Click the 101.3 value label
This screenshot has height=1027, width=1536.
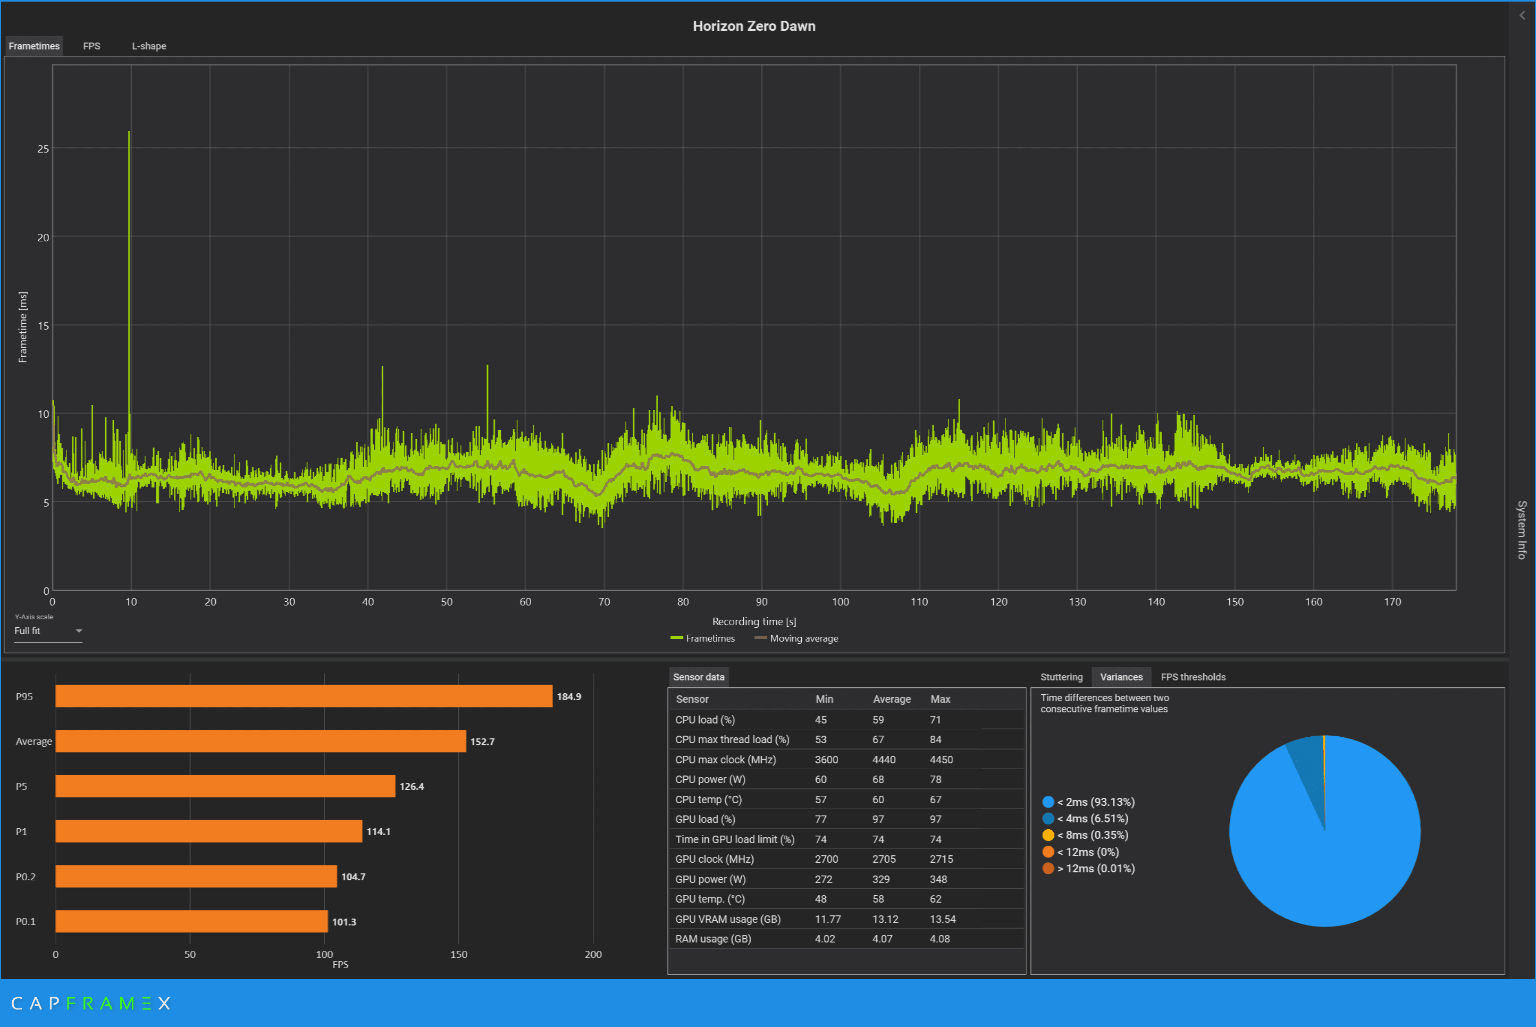(x=344, y=922)
